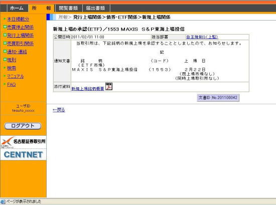
Task: Click the document ID No.201100042 badge
Action: [218, 98]
